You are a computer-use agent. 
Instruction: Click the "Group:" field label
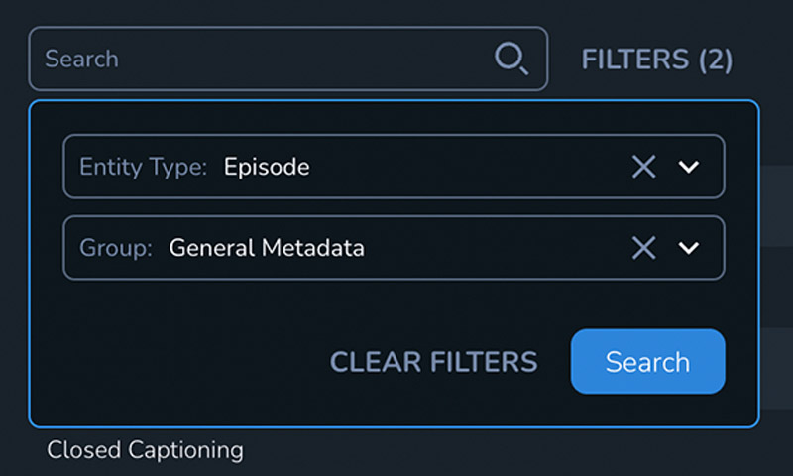point(116,248)
